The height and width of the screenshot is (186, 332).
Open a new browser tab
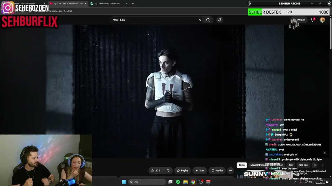click(x=133, y=4)
